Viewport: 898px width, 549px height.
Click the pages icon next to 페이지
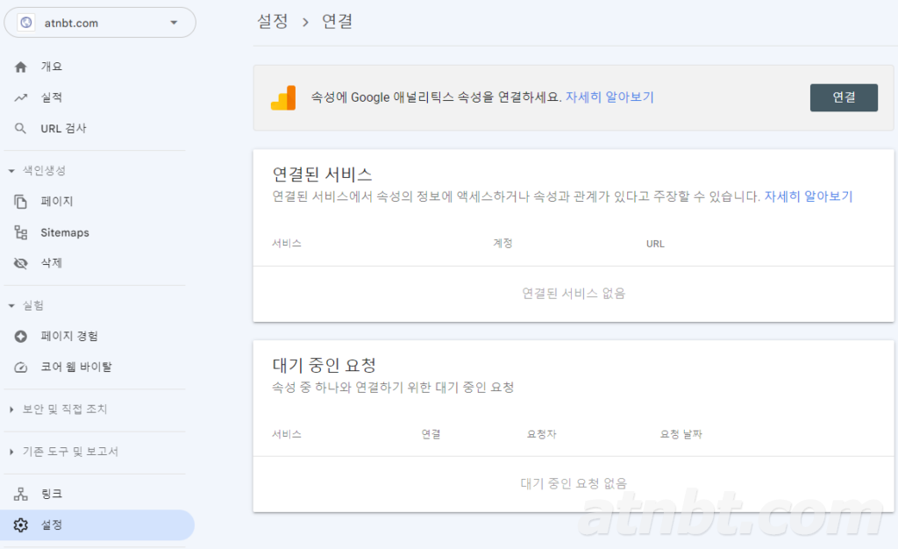pyautogui.click(x=21, y=202)
